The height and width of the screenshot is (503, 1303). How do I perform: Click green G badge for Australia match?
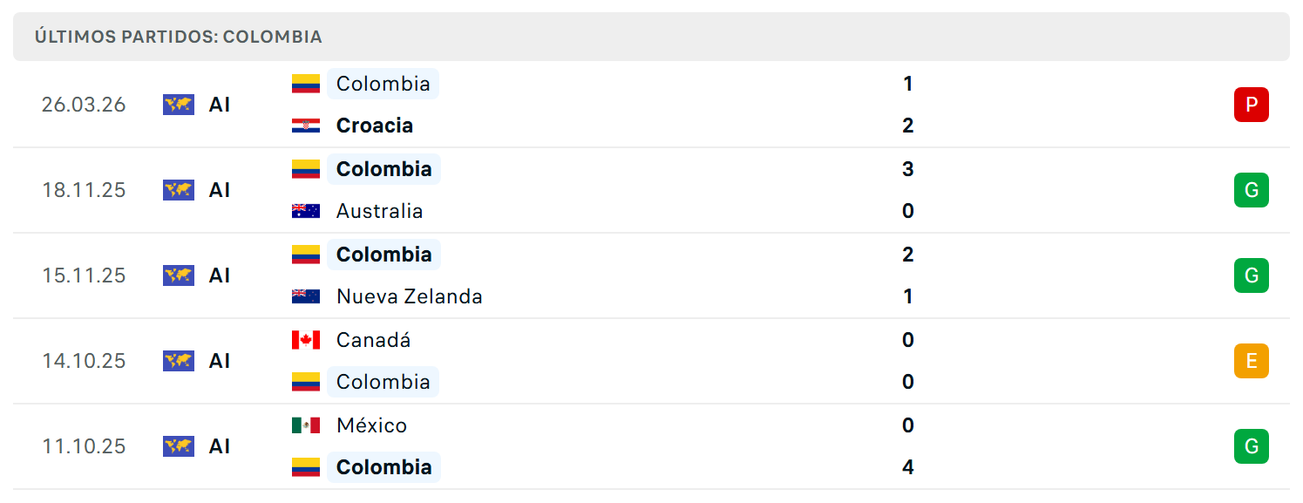[x=1252, y=190]
